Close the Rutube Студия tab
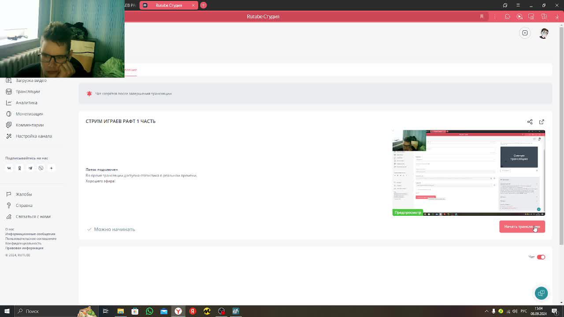Screen dimensions: 564x317 193,5
